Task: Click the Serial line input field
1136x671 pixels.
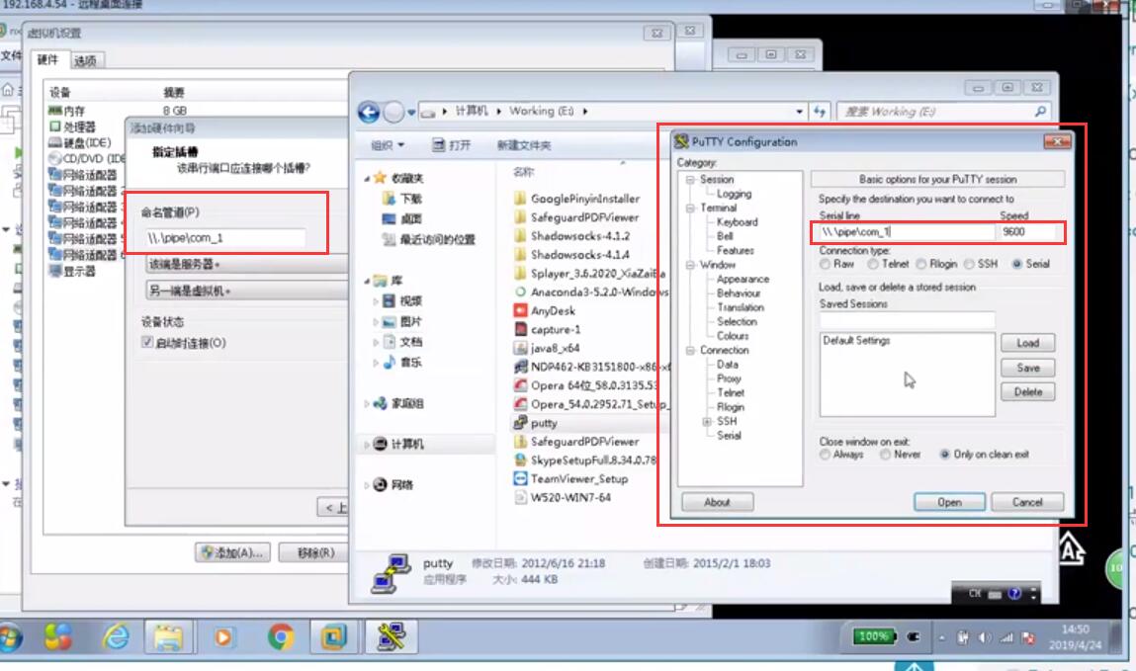Action: pos(906,232)
